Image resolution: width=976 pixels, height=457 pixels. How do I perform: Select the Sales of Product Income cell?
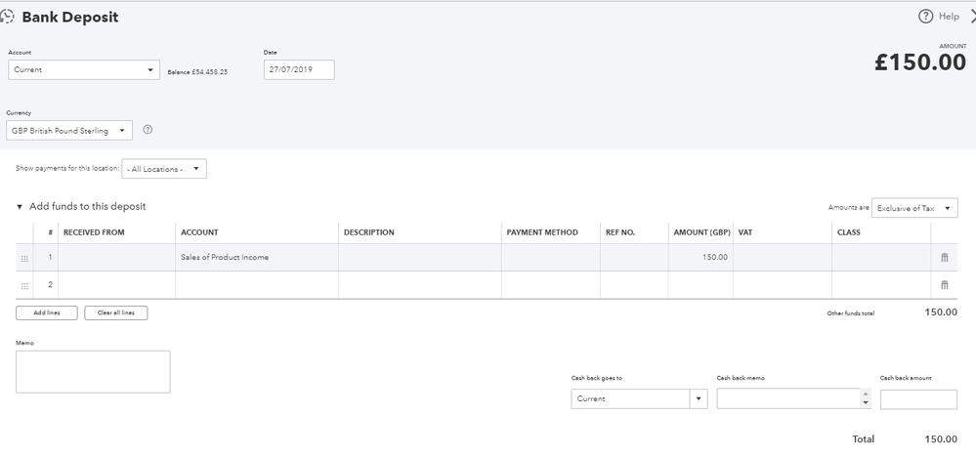tap(256, 258)
